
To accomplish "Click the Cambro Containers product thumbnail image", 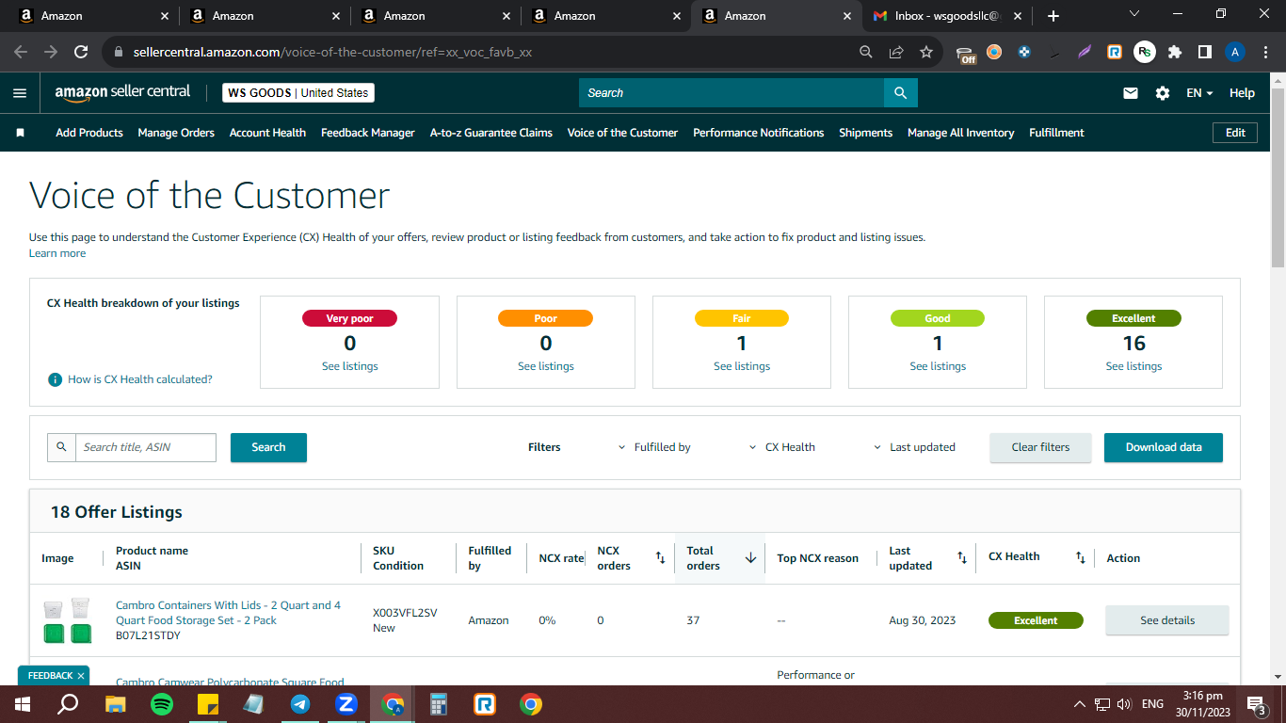I will click(67, 620).
